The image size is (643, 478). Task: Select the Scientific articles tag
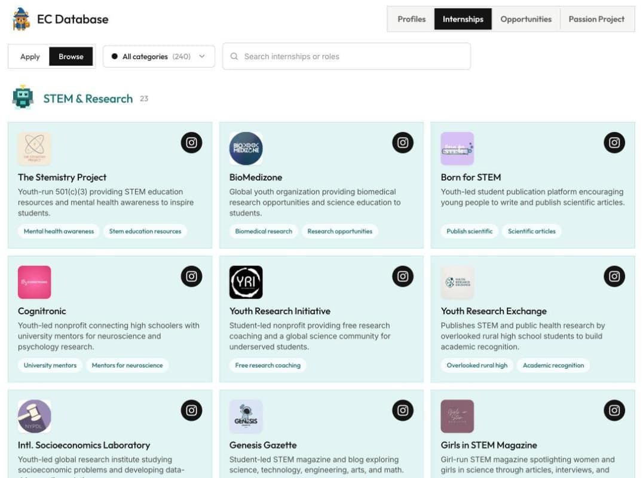pyautogui.click(x=531, y=231)
